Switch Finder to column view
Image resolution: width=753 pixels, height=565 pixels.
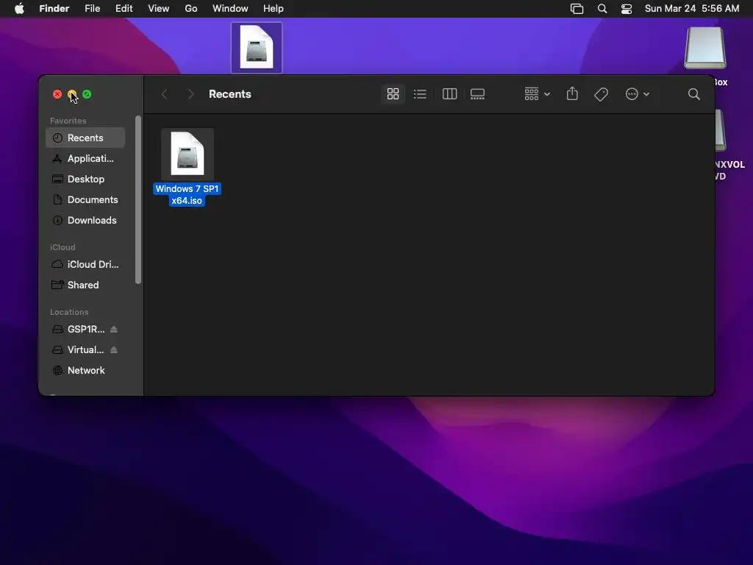tap(449, 94)
